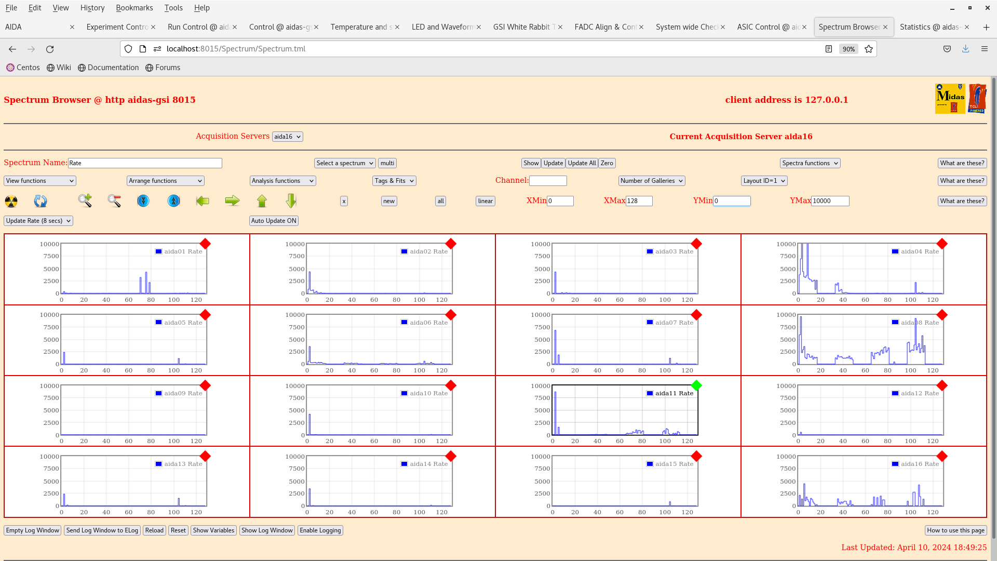The width and height of the screenshot is (997, 561).
Task: Click the zoom out magnifier icon
Action: pos(114,201)
